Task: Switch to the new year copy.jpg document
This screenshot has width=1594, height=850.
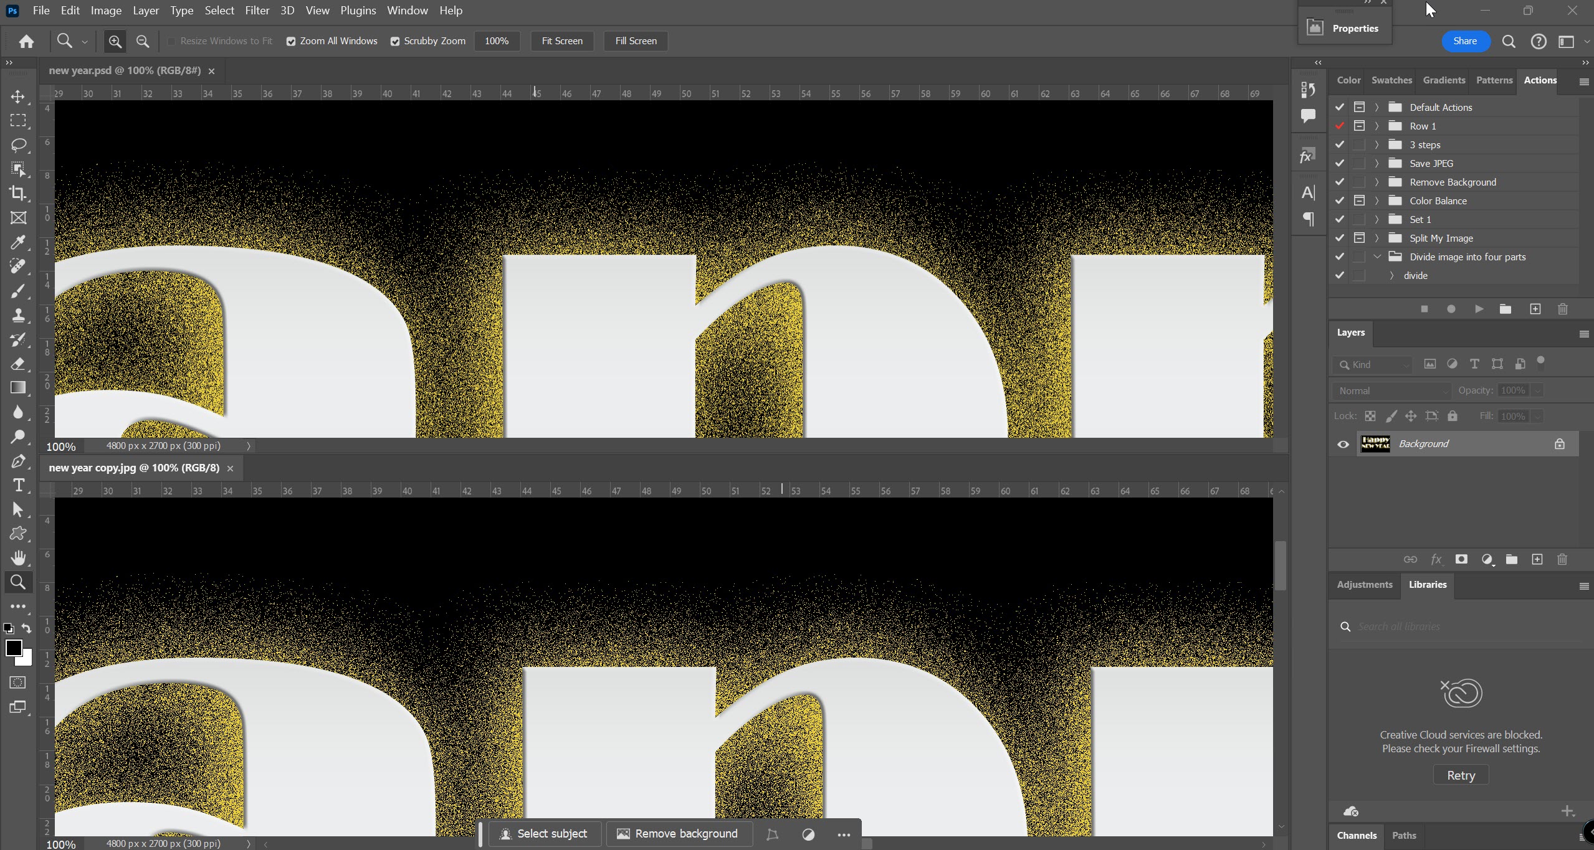Action: pos(133,468)
